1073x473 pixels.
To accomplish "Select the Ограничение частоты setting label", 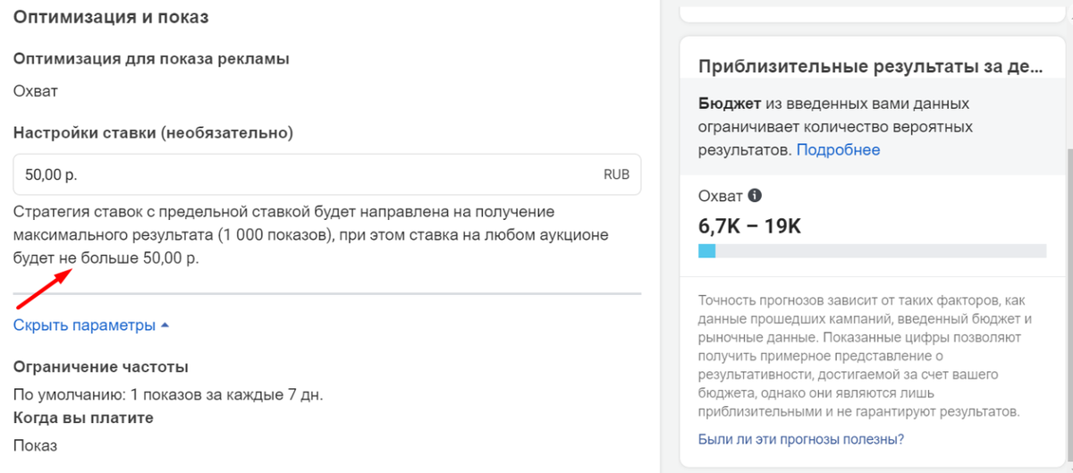I will (x=100, y=367).
